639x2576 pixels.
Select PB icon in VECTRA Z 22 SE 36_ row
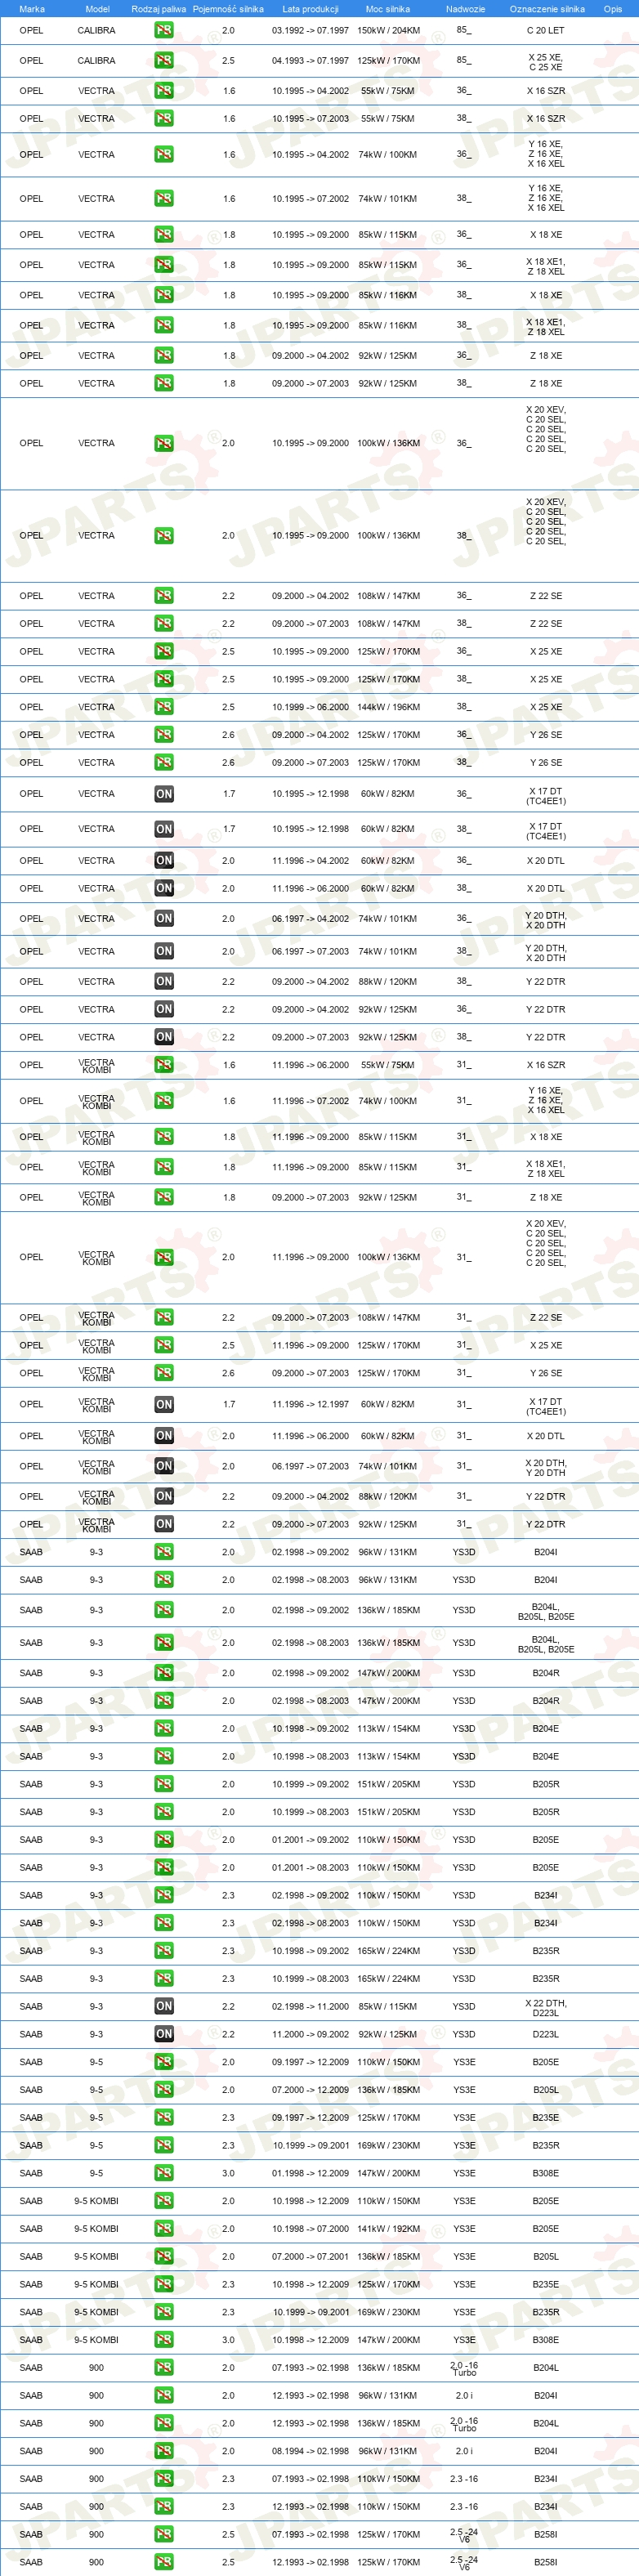164,596
